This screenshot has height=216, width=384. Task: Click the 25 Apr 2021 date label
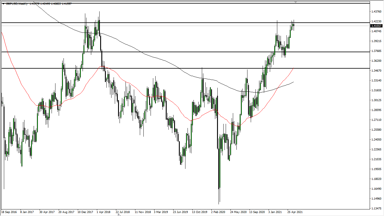(x=294, y=212)
